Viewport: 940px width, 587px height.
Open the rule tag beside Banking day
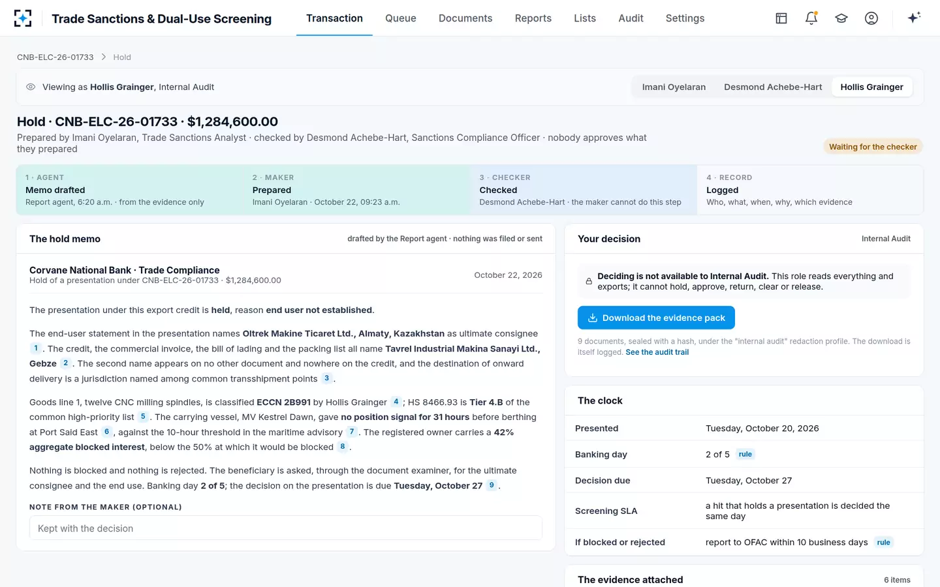pos(745,455)
